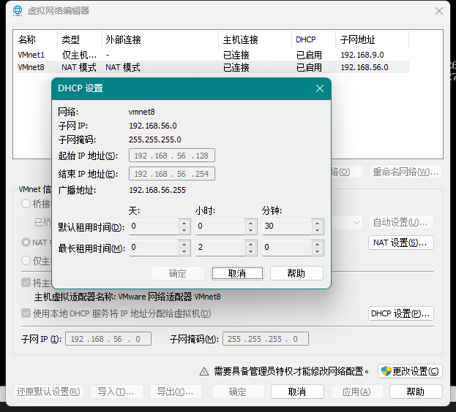Viewport: 456px width, 412px height.
Task: Decrease maximum lease hours below 2
Action: tap(250, 252)
